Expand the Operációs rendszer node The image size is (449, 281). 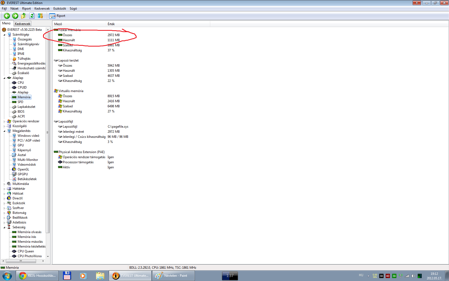(4, 121)
